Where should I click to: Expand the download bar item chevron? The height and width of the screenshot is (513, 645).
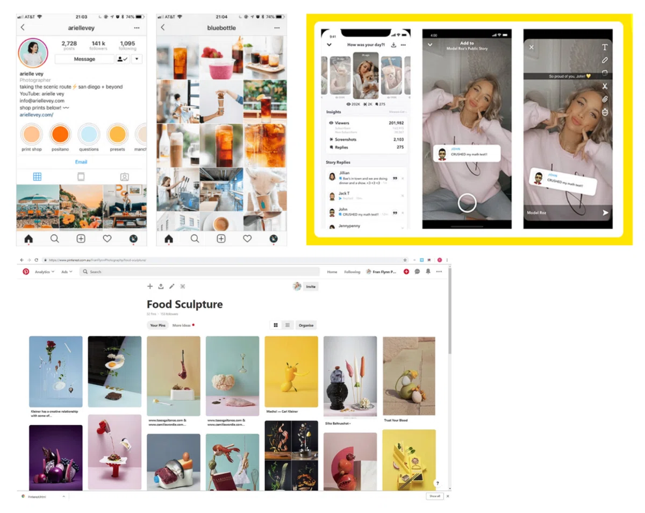click(x=63, y=496)
